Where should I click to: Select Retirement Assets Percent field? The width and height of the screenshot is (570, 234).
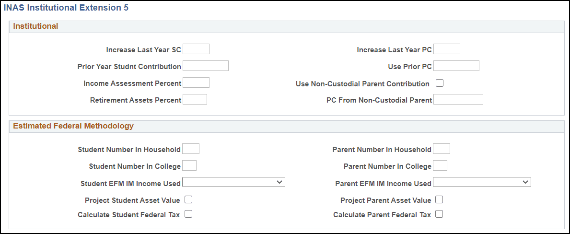click(195, 99)
